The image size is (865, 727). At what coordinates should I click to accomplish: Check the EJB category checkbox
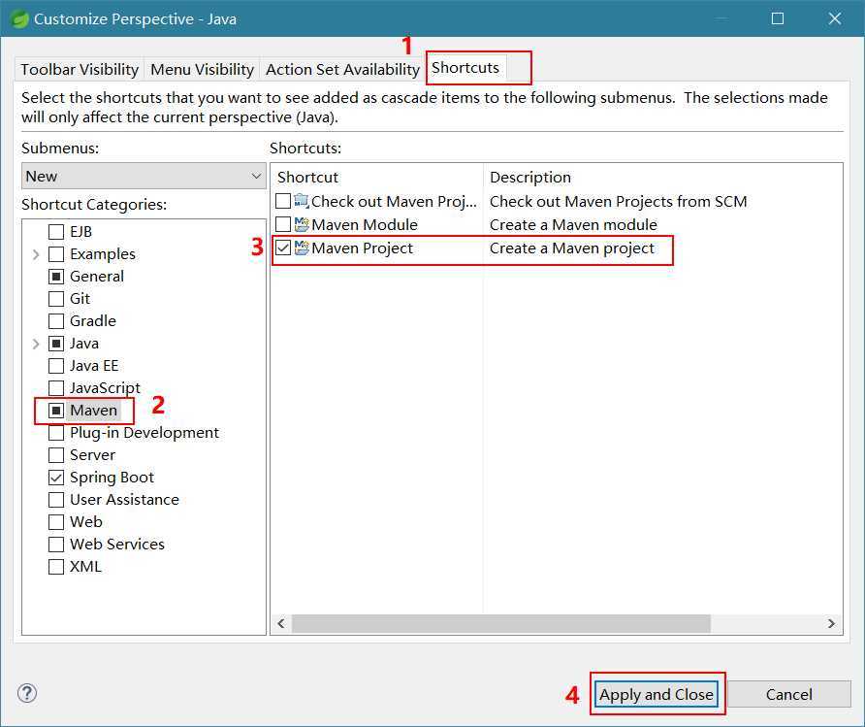[x=56, y=232]
